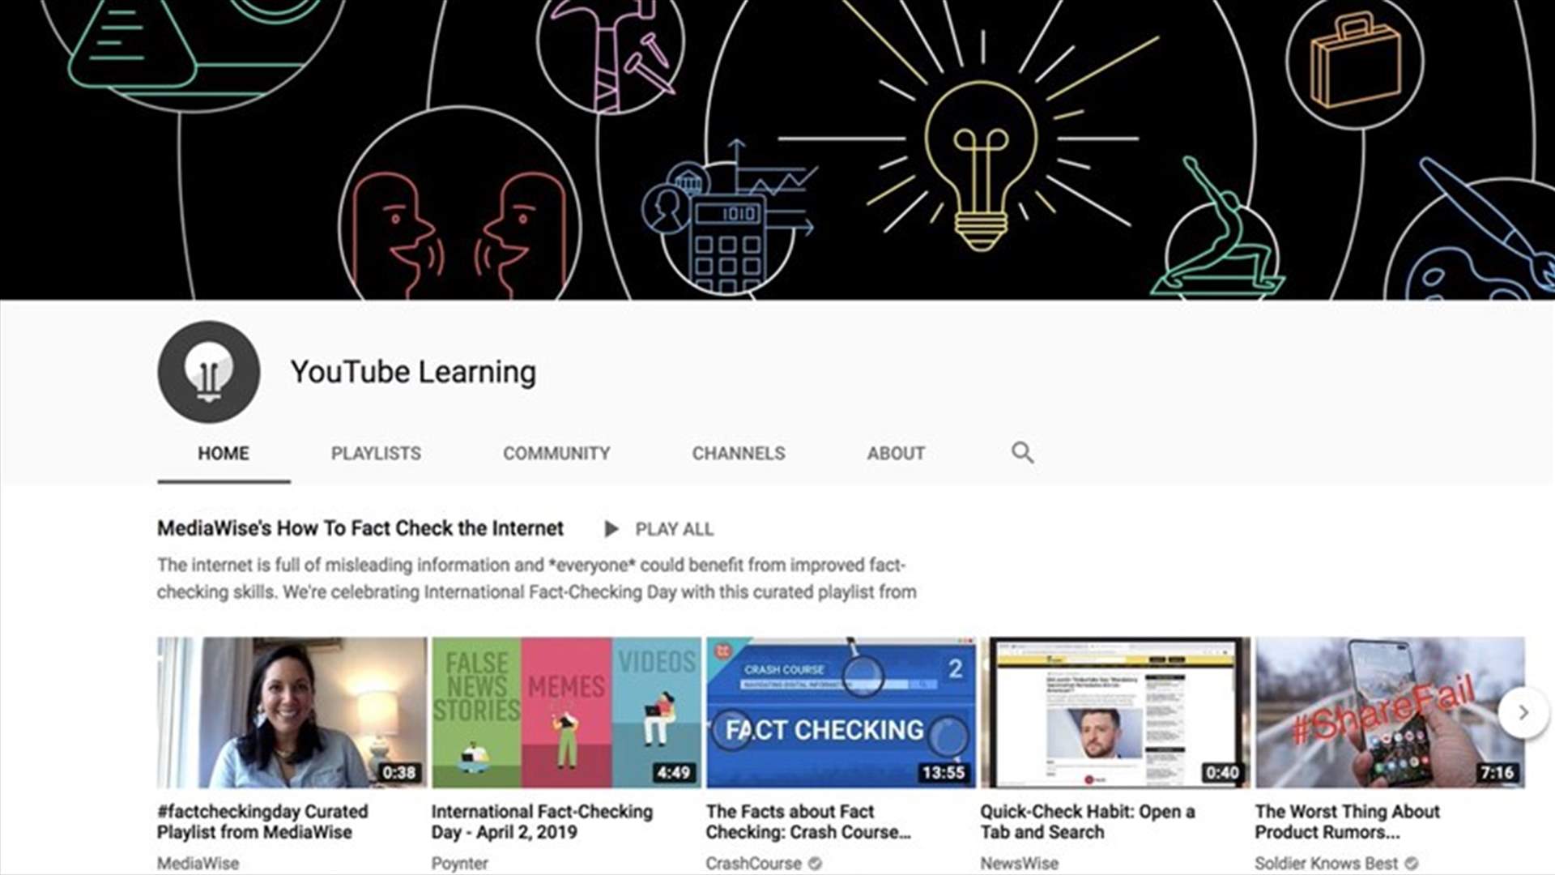
Task: Click '#factcheckingday Curated Playlist from MediaWise' title
Action: click(262, 822)
